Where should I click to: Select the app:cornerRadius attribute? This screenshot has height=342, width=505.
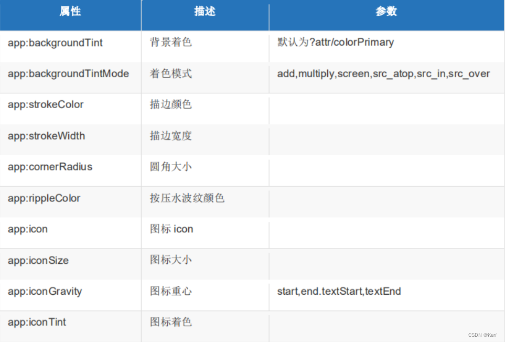50,167
